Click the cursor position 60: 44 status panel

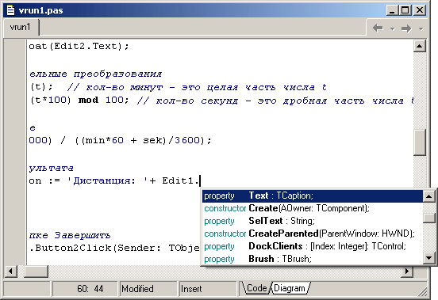point(85,289)
